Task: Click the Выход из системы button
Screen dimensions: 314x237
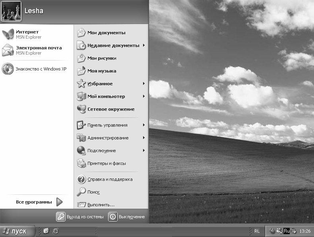Action: (80, 217)
